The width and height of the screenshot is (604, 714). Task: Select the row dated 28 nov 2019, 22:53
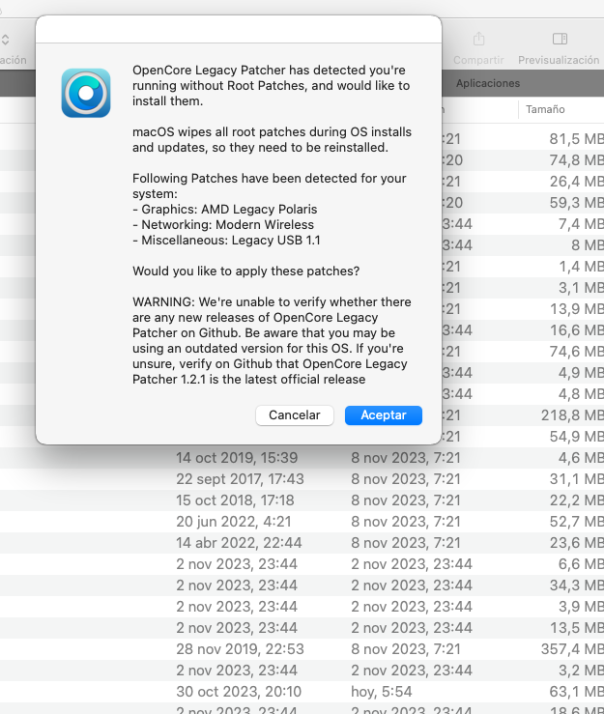[x=302, y=649]
